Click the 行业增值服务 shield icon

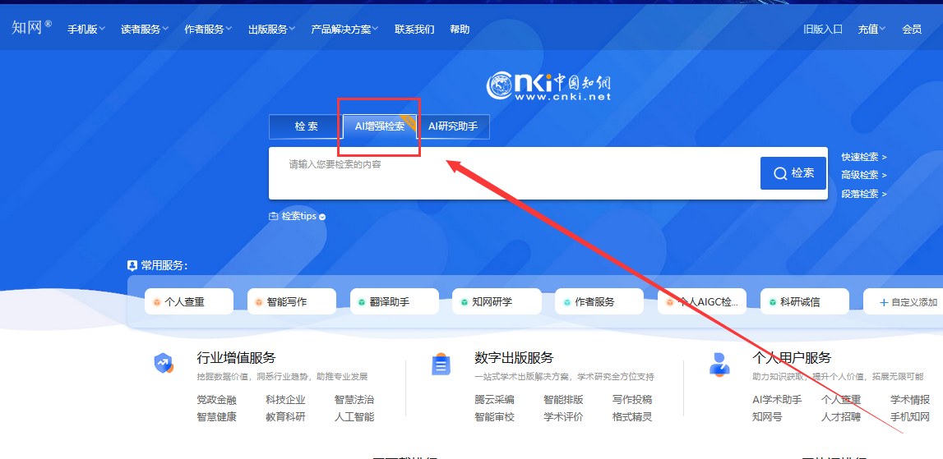(163, 364)
